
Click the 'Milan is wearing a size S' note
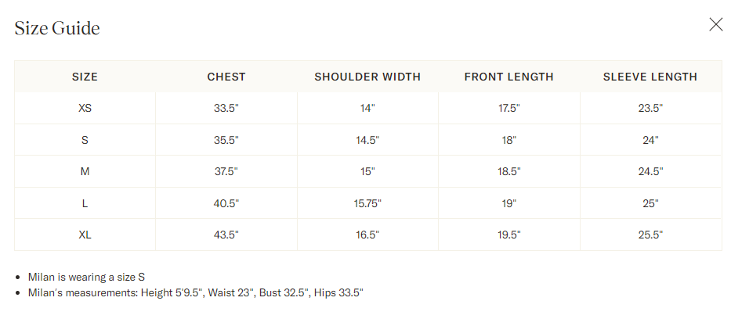pyautogui.click(x=86, y=277)
